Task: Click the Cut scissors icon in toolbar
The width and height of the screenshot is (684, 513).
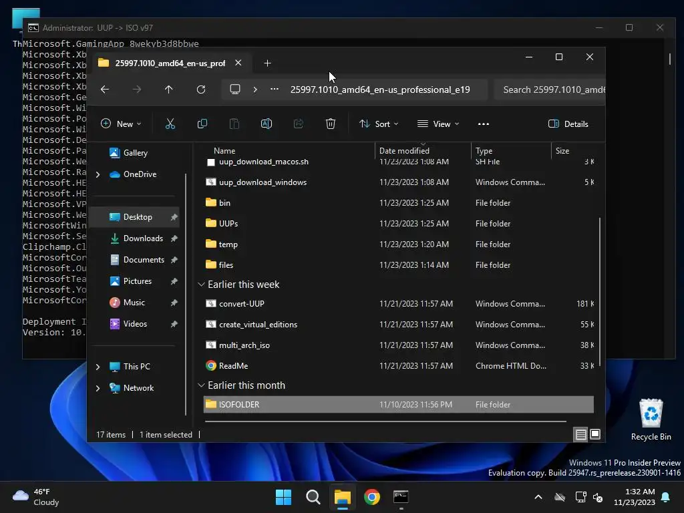Action: coord(170,124)
